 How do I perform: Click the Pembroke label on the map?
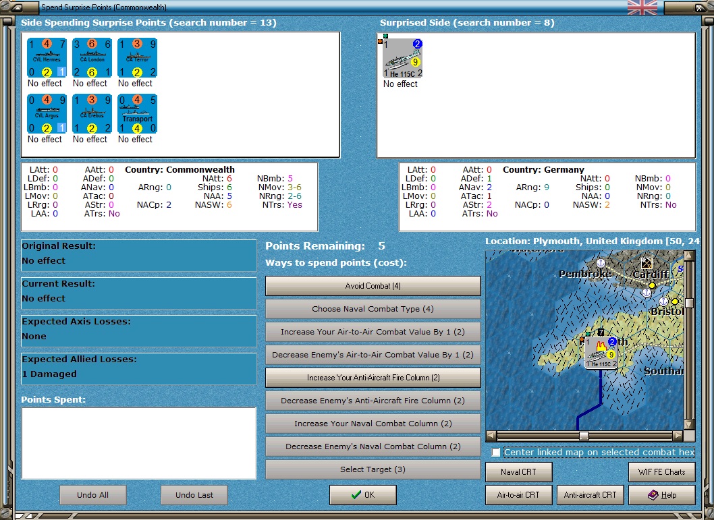585,274
